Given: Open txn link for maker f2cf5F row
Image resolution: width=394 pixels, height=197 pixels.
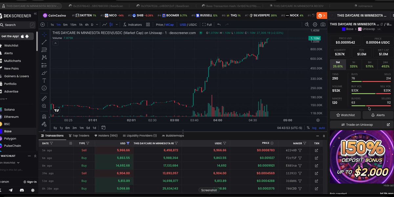Looking at the screenshot, I should [317, 158].
